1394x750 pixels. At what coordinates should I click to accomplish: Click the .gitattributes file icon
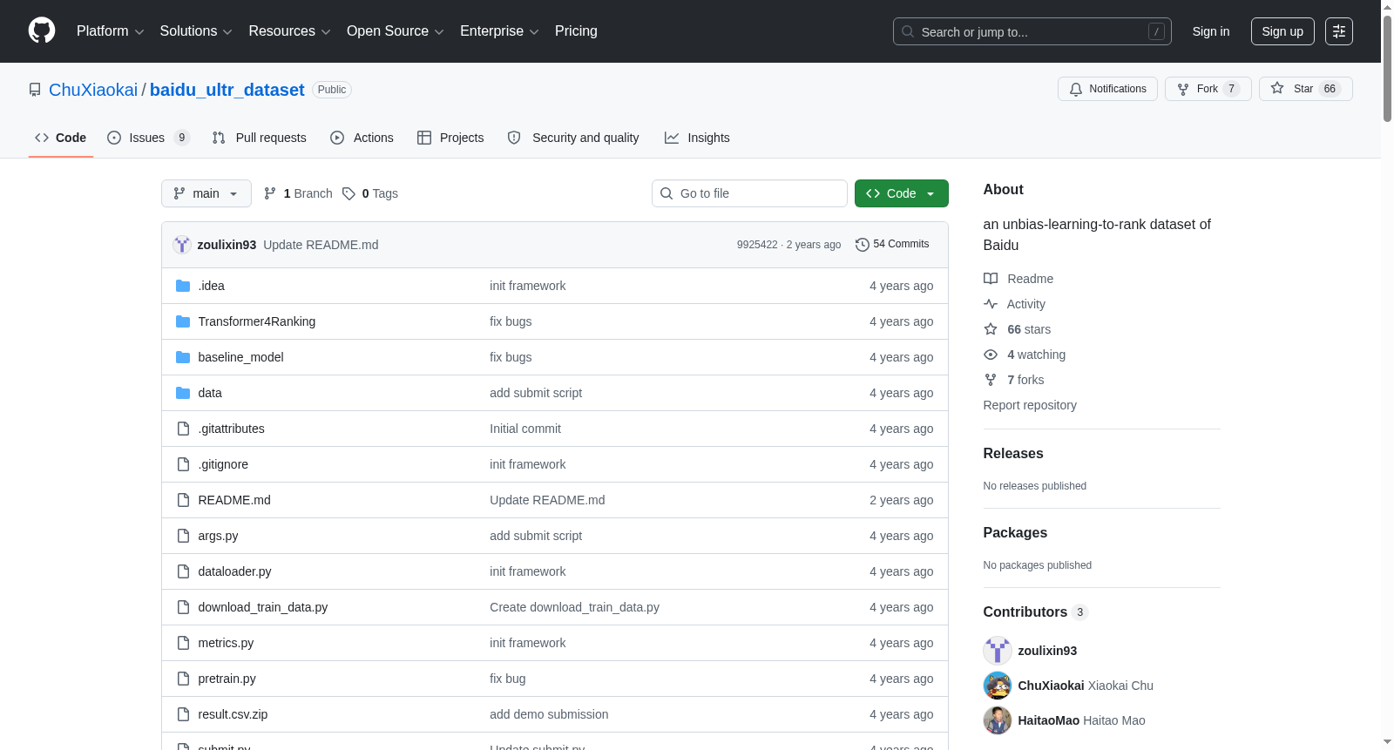pos(183,429)
